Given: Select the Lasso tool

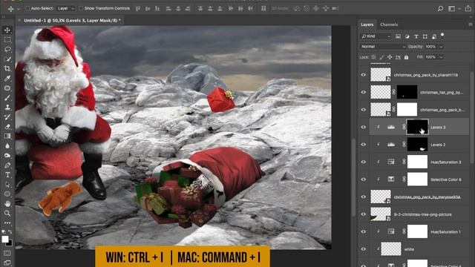Looking at the screenshot, I should tap(7, 50).
